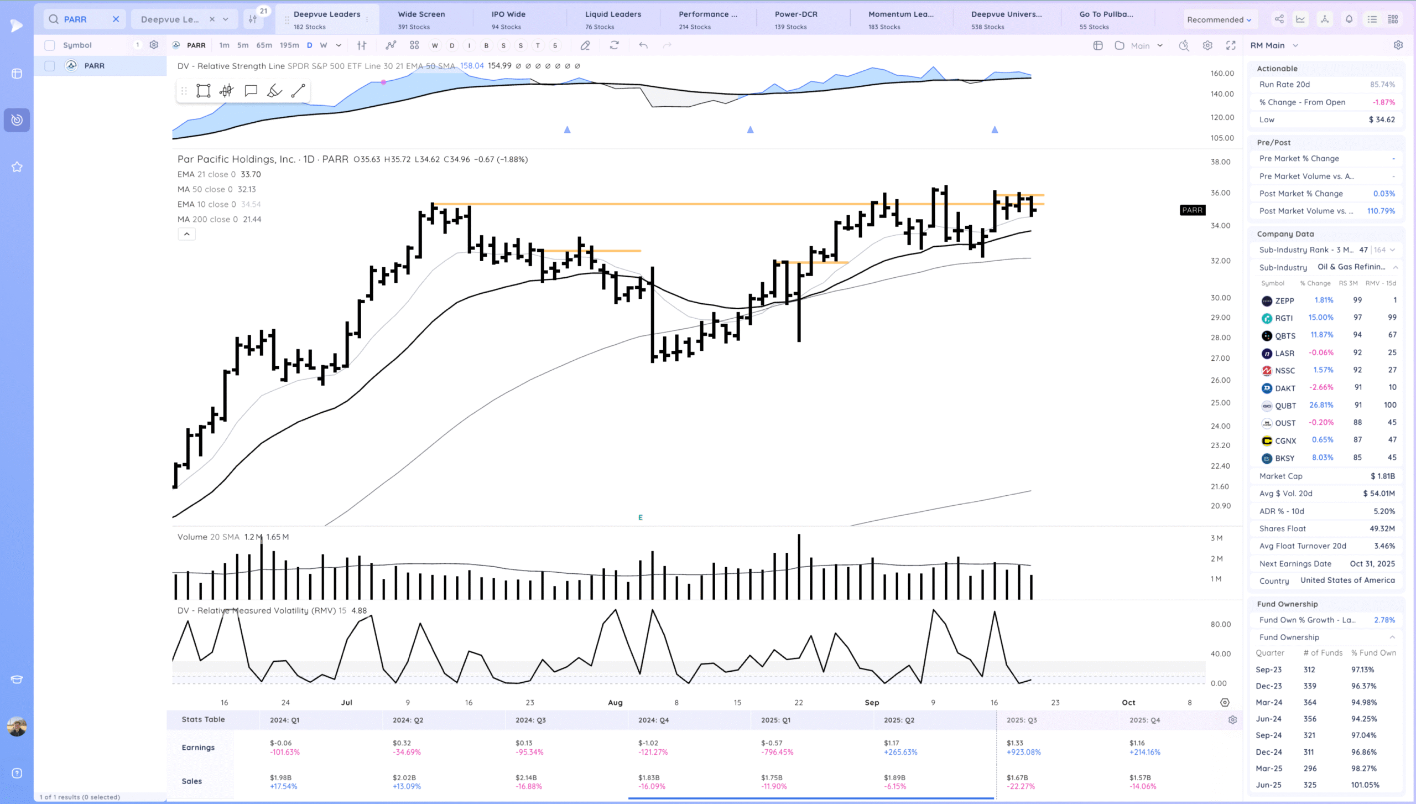Open favorites star icon in sidebar
1416x804 pixels.
click(x=17, y=167)
